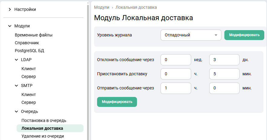Click the weeks field for Отклонить сообщение
The height and width of the screenshot is (140, 267).
(176, 60)
